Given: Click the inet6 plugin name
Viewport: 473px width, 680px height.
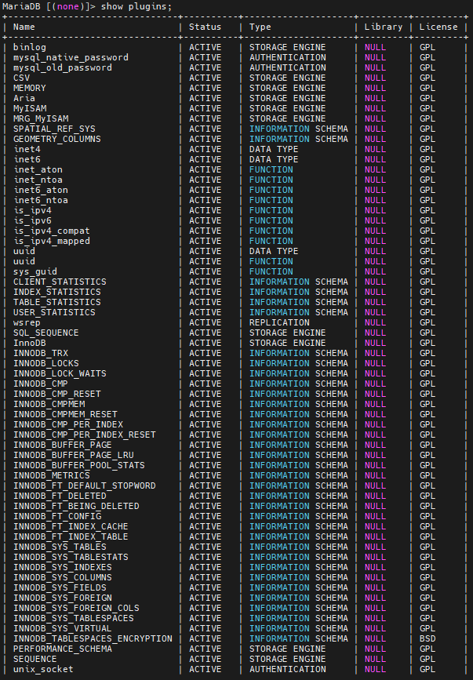Looking at the screenshot, I should (27, 159).
